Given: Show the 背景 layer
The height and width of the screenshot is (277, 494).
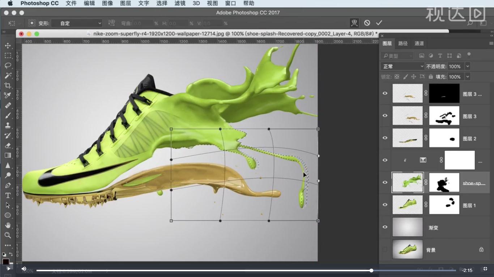Looking at the screenshot, I should tap(385, 249).
